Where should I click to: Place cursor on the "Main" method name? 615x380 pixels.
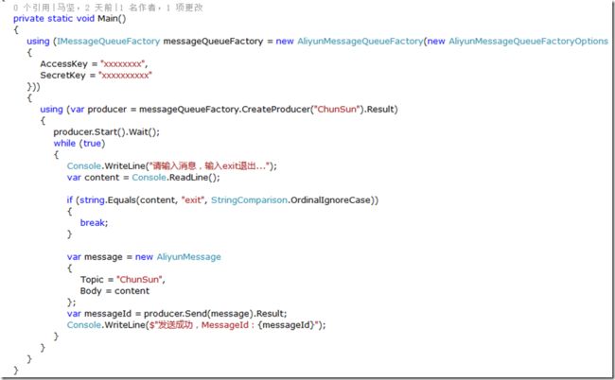coord(108,18)
